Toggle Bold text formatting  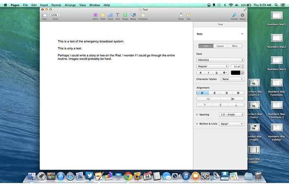point(200,73)
